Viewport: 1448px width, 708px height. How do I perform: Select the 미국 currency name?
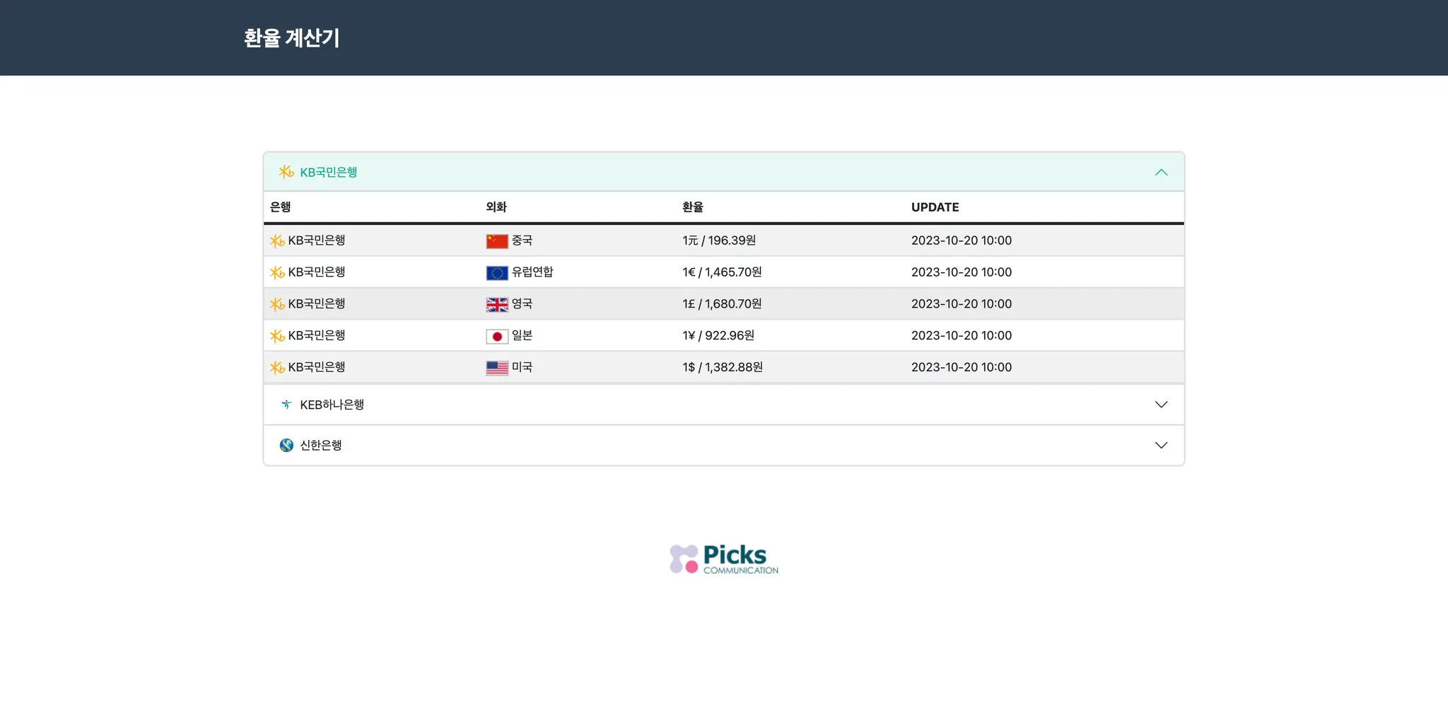click(x=522, y=367)
